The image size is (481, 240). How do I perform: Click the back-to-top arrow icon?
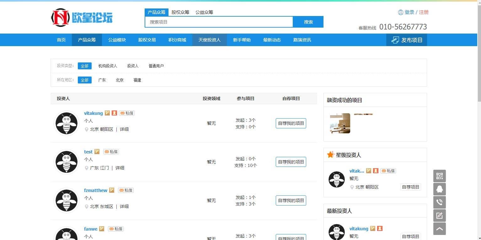point(439,229)
